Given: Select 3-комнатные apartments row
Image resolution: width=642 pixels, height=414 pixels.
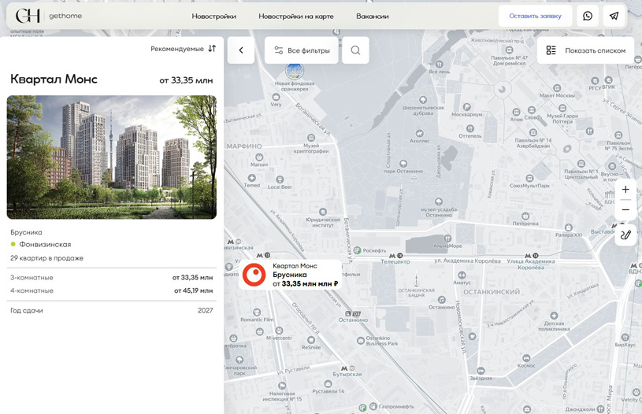Looking at the screenshot, I should point(111,278).
